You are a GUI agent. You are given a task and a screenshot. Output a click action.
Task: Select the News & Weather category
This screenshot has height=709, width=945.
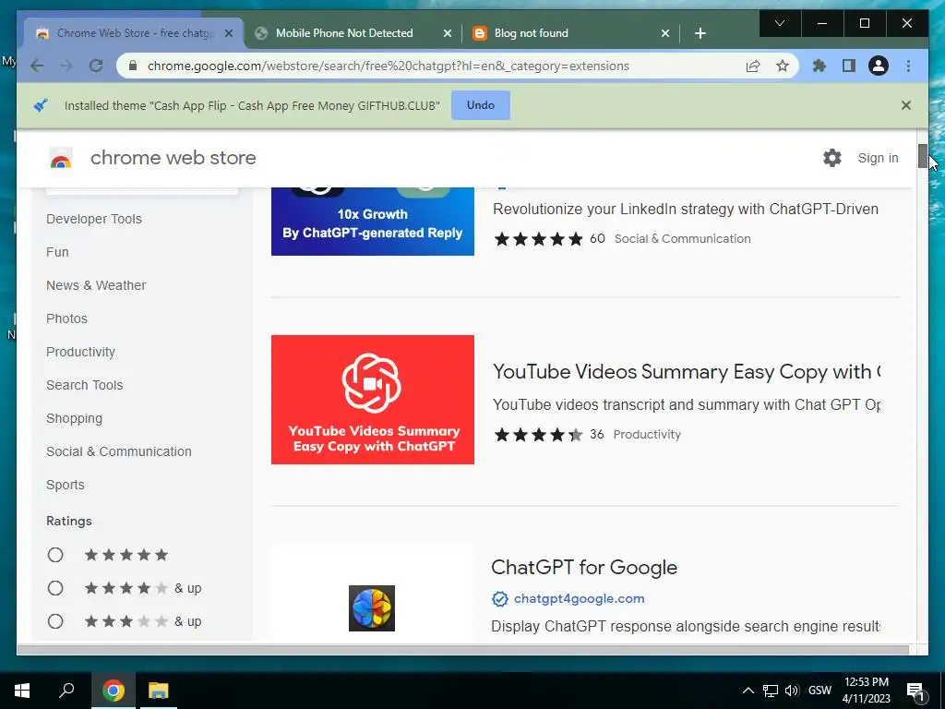click(96, 285)
